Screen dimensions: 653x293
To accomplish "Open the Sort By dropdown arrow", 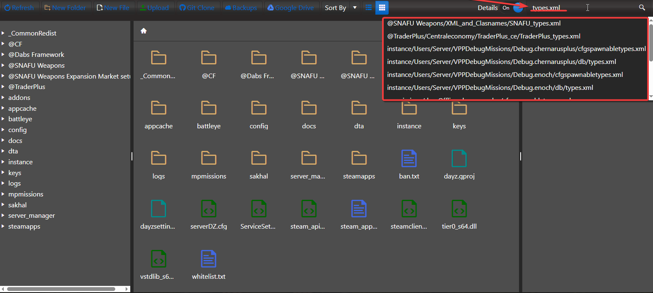I will coord(354,7).
